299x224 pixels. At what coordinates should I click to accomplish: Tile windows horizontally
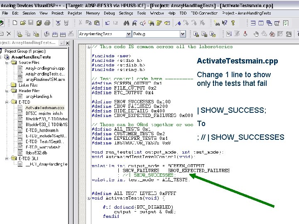pos(253,23)
